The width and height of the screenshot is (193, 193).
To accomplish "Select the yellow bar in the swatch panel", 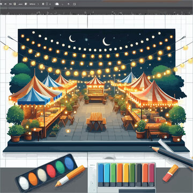I will pyautogui.click(x=126, y=175).
